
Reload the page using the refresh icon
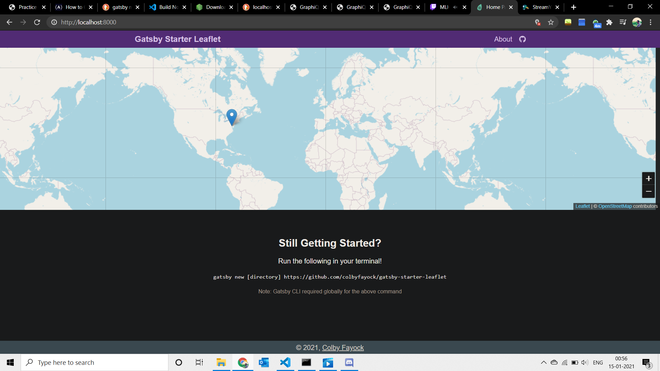pos(37,22)
